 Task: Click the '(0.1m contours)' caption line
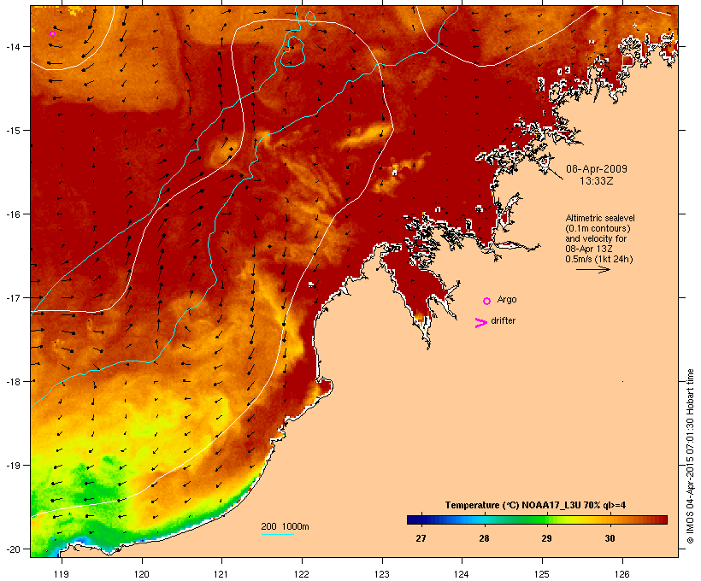598,228
